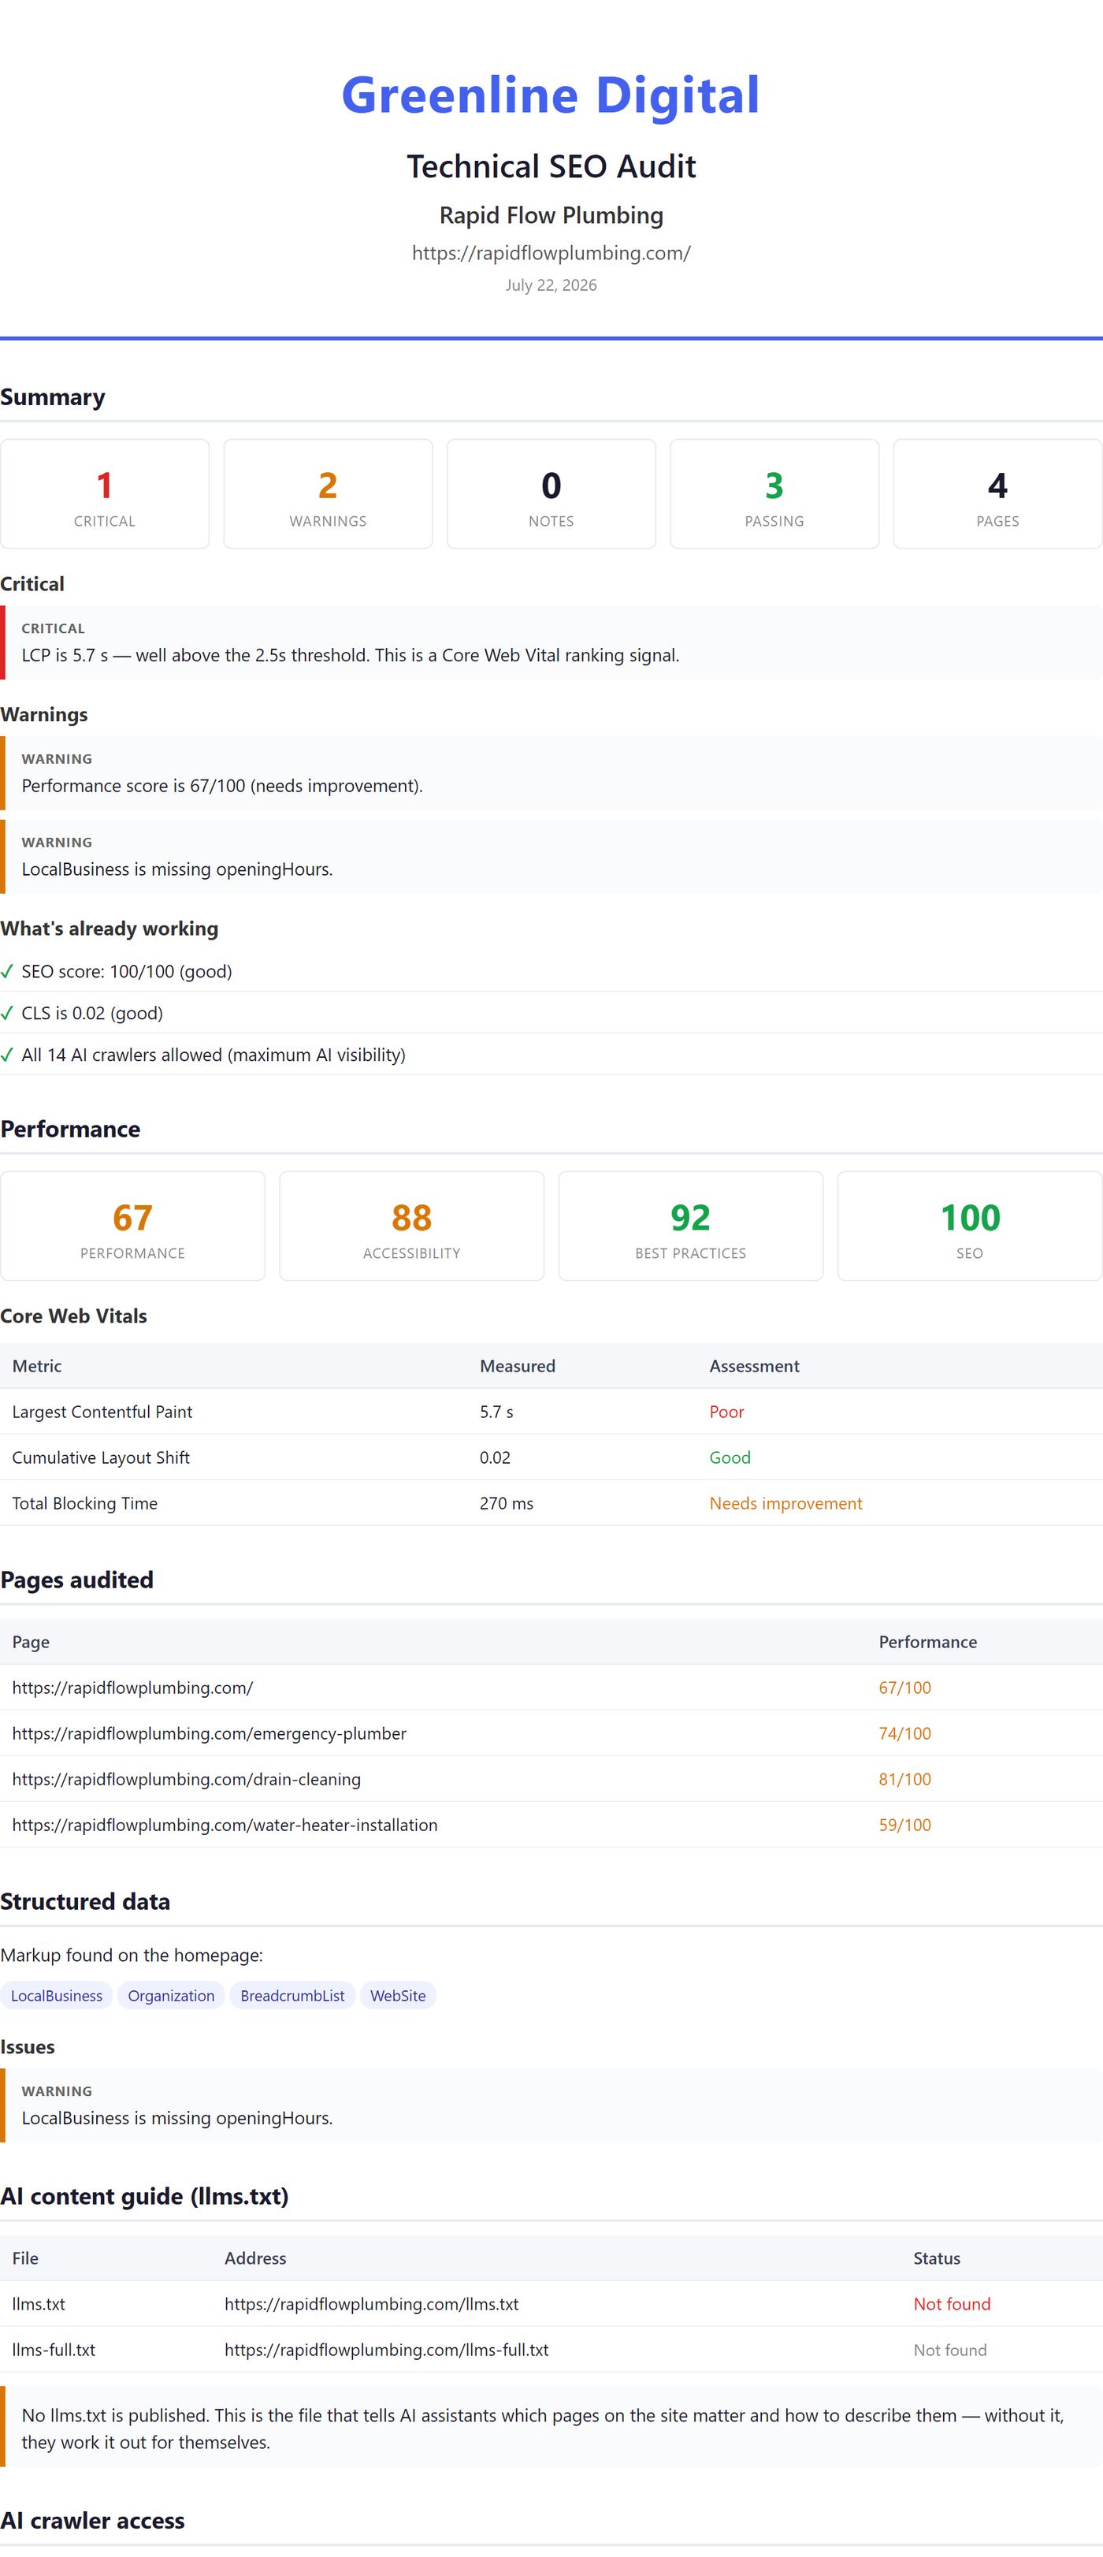The width and height of the screenshot is (1103, 2557).
Task: Click the AI crawler access heading
Action: (92, 2520)
